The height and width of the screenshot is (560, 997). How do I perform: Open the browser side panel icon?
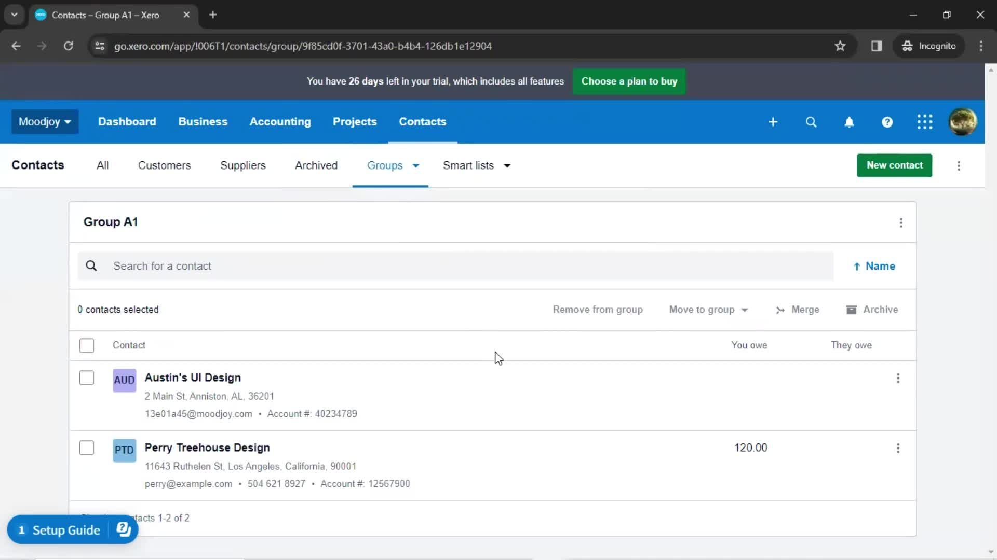(877, 46)
